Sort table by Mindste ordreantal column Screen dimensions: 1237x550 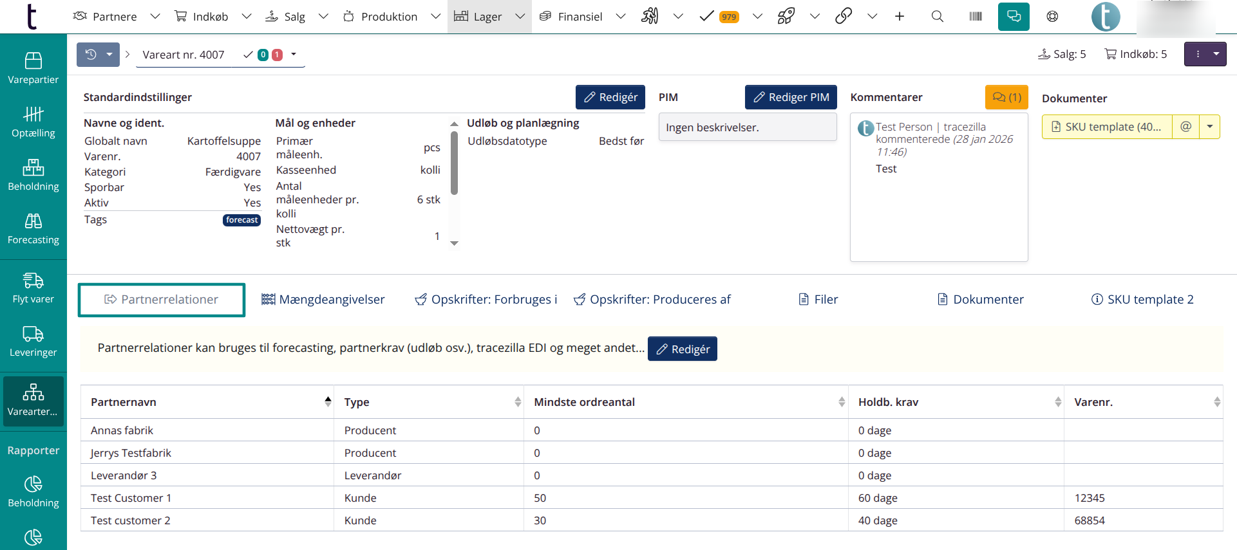[841, 402]
